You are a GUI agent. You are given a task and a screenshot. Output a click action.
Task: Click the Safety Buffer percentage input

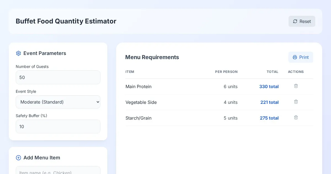[x=58, y=126]
